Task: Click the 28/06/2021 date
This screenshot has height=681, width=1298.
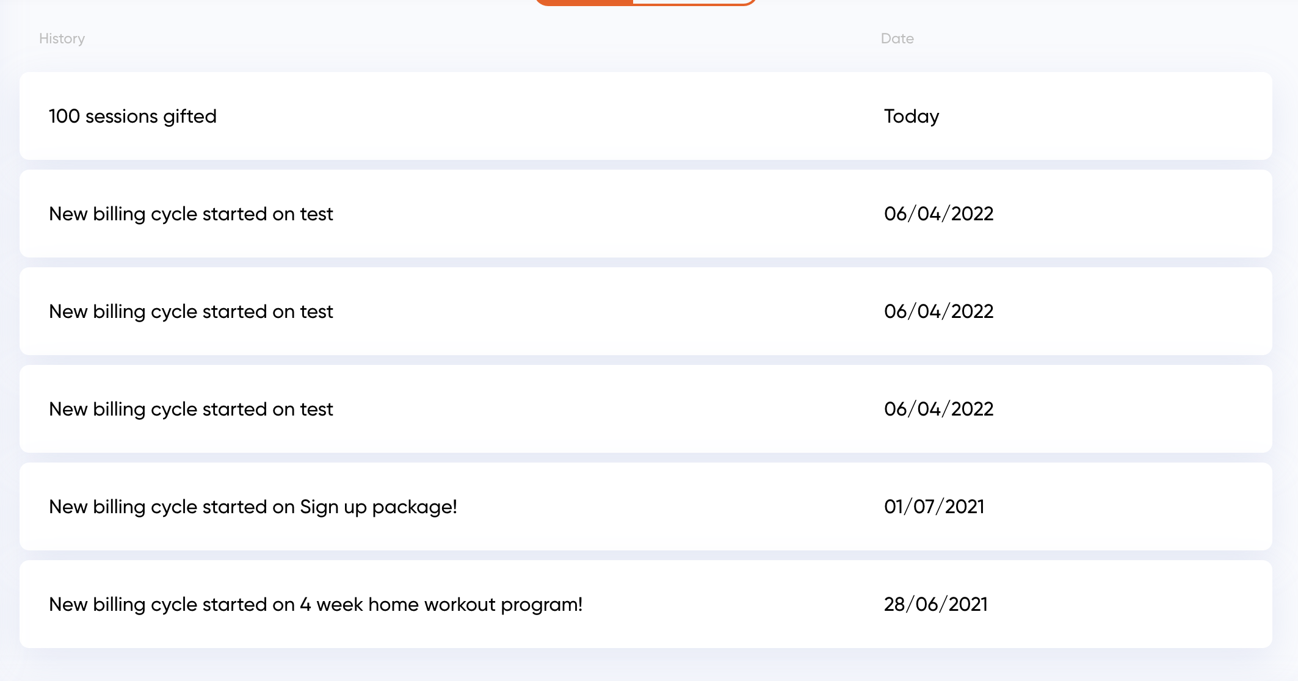Action: (x=935, y=604)
